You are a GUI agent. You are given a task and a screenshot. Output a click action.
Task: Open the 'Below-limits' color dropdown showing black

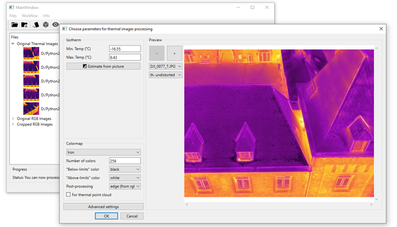coord(125,169)
